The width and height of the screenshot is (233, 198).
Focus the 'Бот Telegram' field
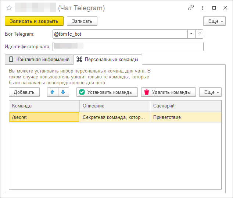click(x=120, y=34)
